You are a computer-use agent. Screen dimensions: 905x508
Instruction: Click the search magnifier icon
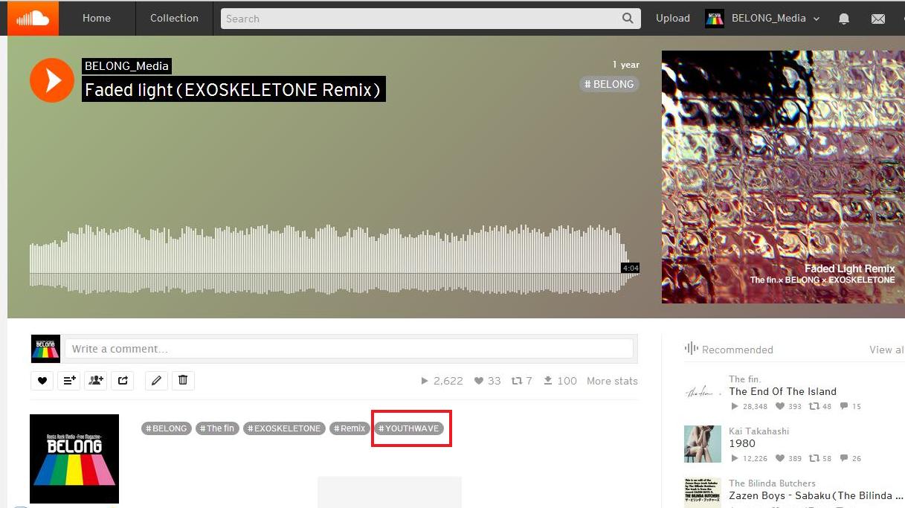pos(628,19)
